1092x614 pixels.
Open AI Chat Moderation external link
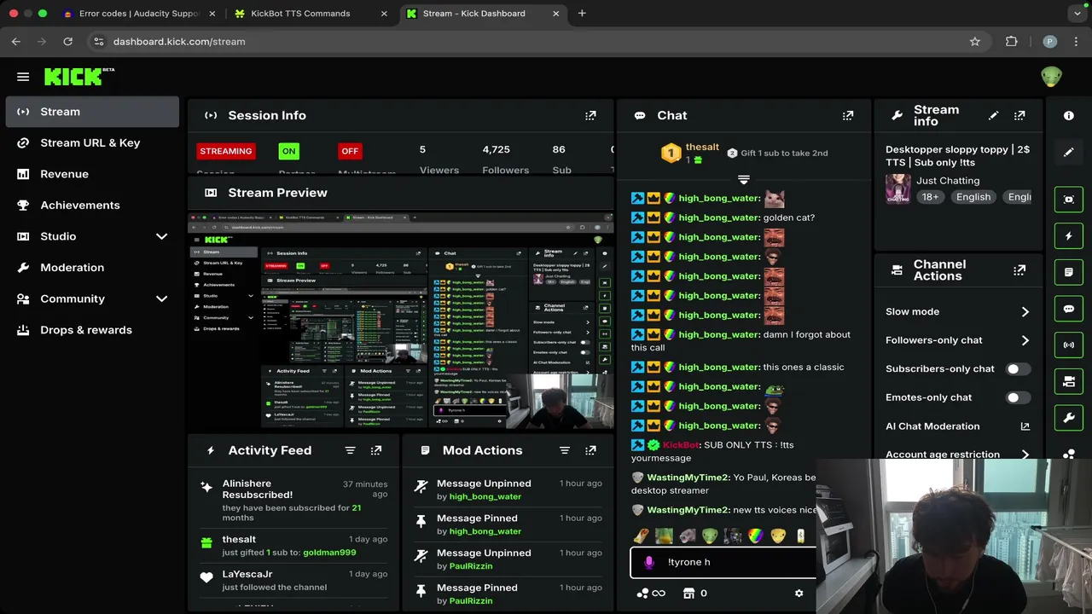pyautogui.click(x=1025, y=426)
